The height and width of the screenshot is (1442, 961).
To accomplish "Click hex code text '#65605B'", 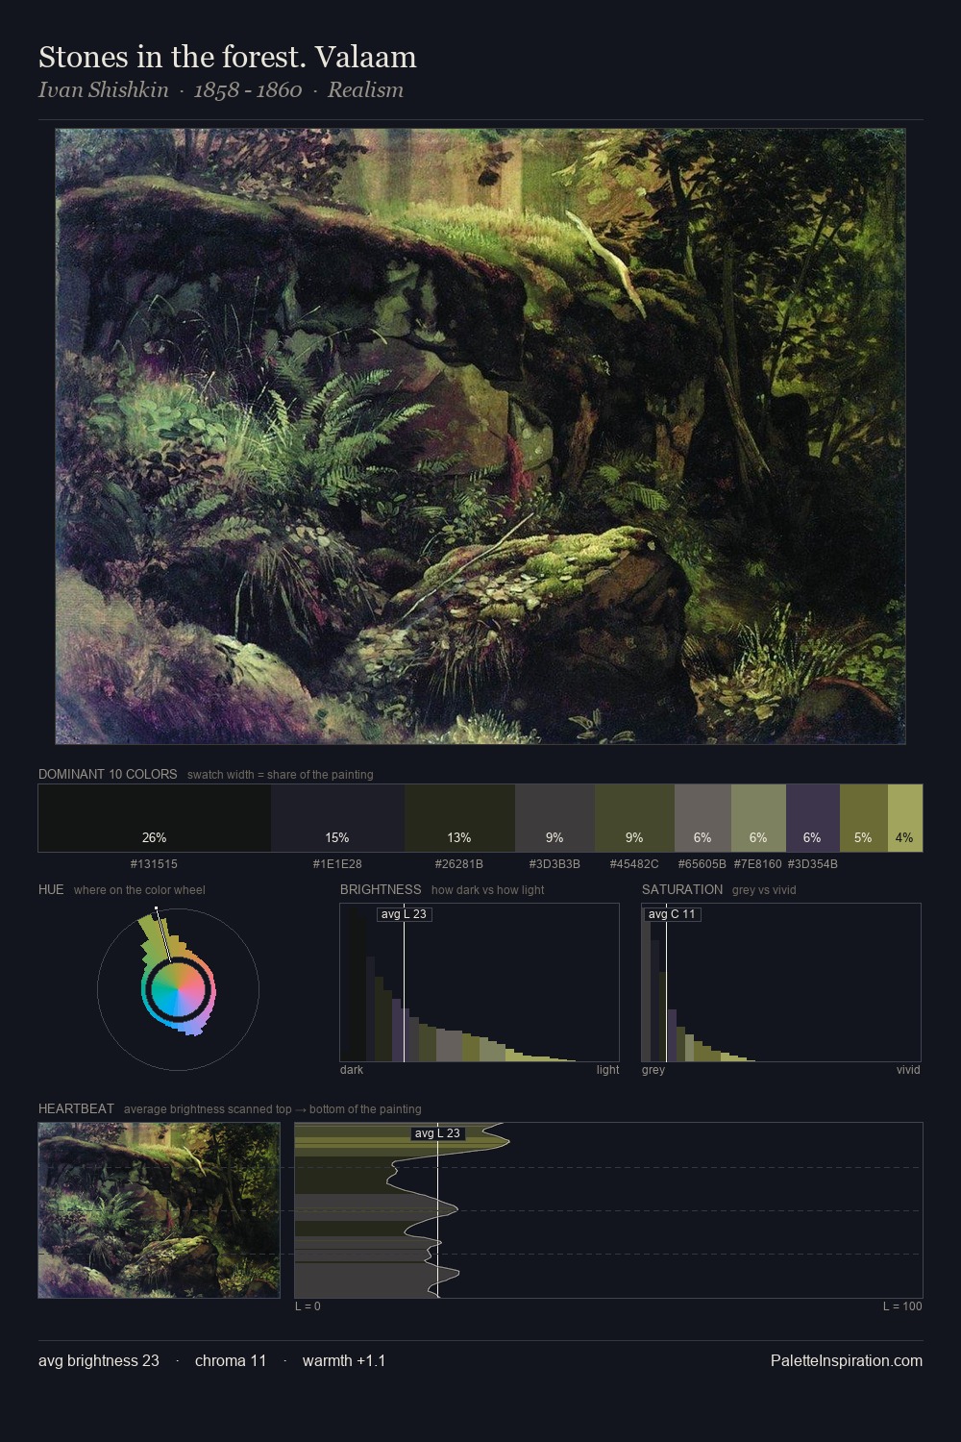I will pos(702,864).
